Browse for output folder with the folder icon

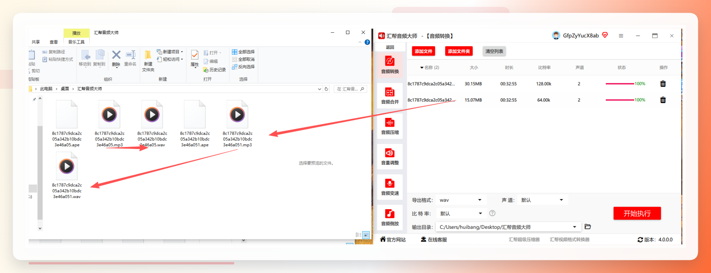tap(588, 227)
